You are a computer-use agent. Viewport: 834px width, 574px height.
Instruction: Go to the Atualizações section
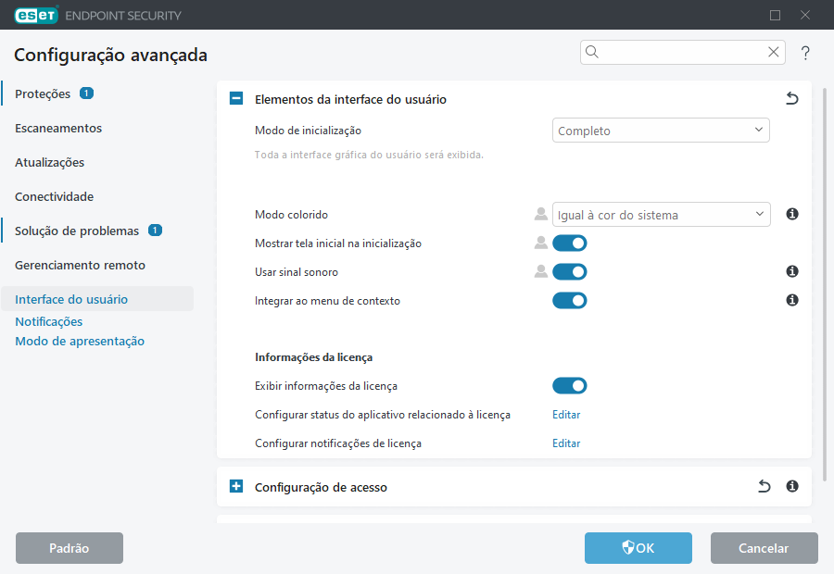coord(51,162)
